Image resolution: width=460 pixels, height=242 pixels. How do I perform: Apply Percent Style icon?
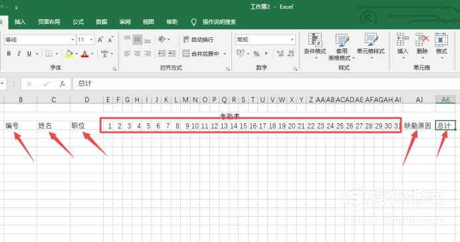pyautogui.click(x=257, y=54)
